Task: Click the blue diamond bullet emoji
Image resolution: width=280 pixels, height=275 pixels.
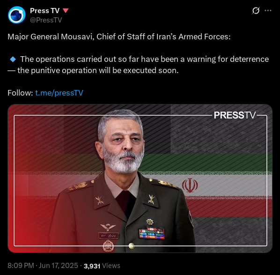Action: [x=13, y=59]
